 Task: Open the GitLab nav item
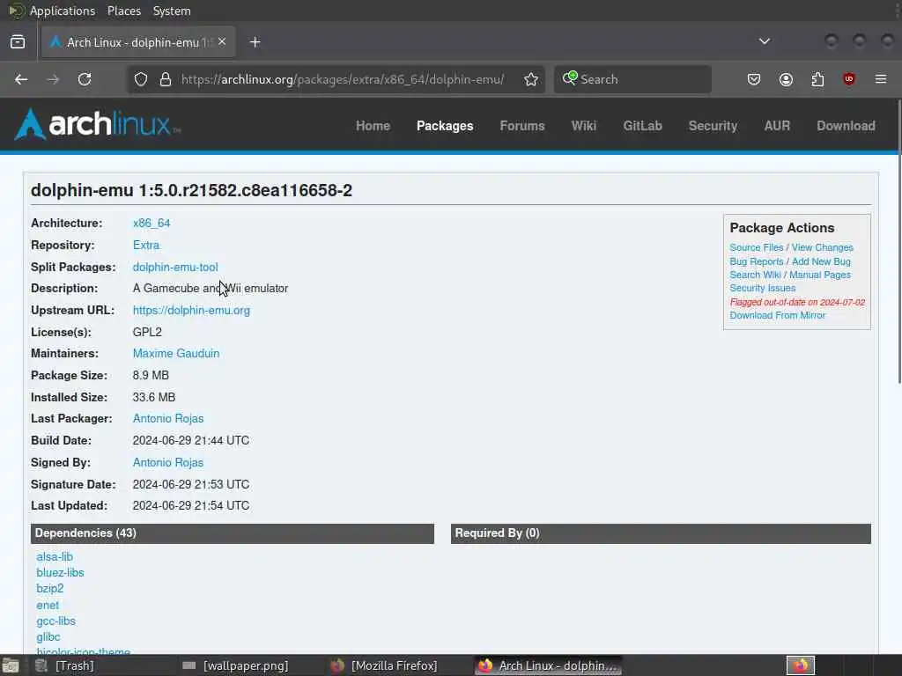(x=642, y=126)
